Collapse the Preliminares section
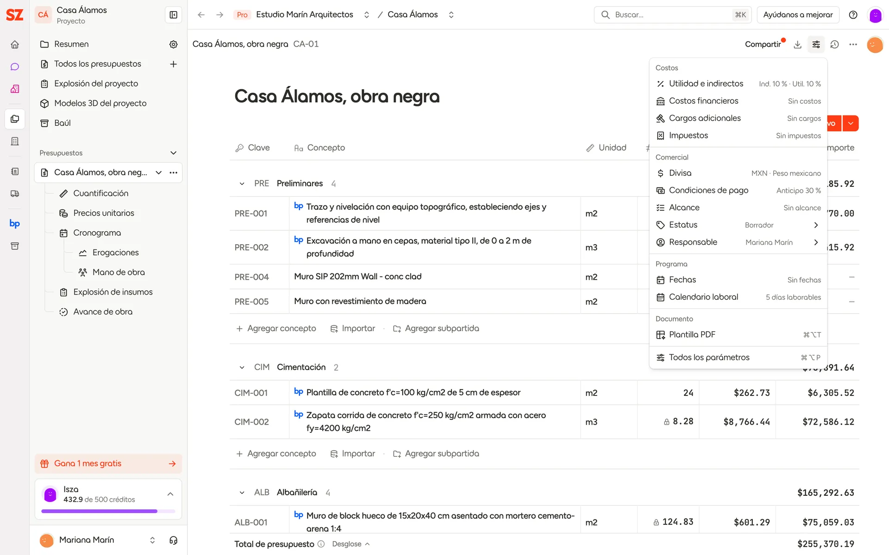This screenshot has width=889, height=555. click(x=242, y=184)
